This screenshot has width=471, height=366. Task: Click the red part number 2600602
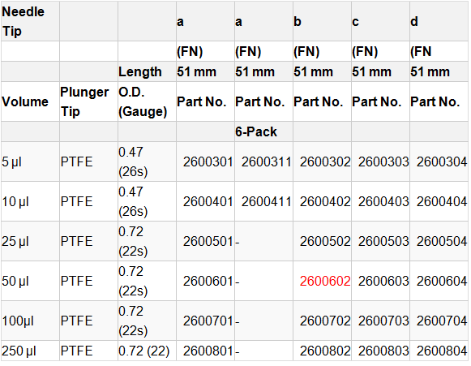pos(325,281)
